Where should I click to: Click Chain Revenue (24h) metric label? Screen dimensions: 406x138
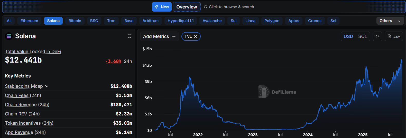[x=27, y=105]
